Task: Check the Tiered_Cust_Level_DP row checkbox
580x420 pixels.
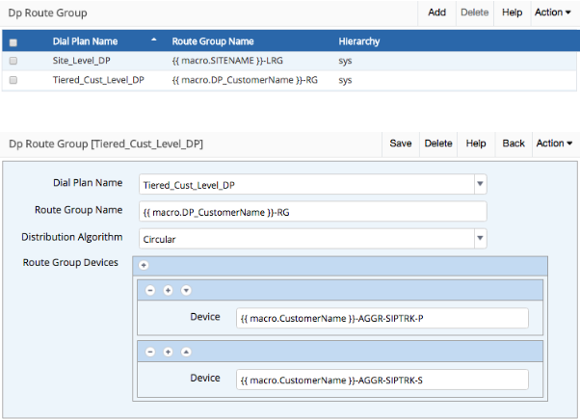Action: [x=13, y=80]
